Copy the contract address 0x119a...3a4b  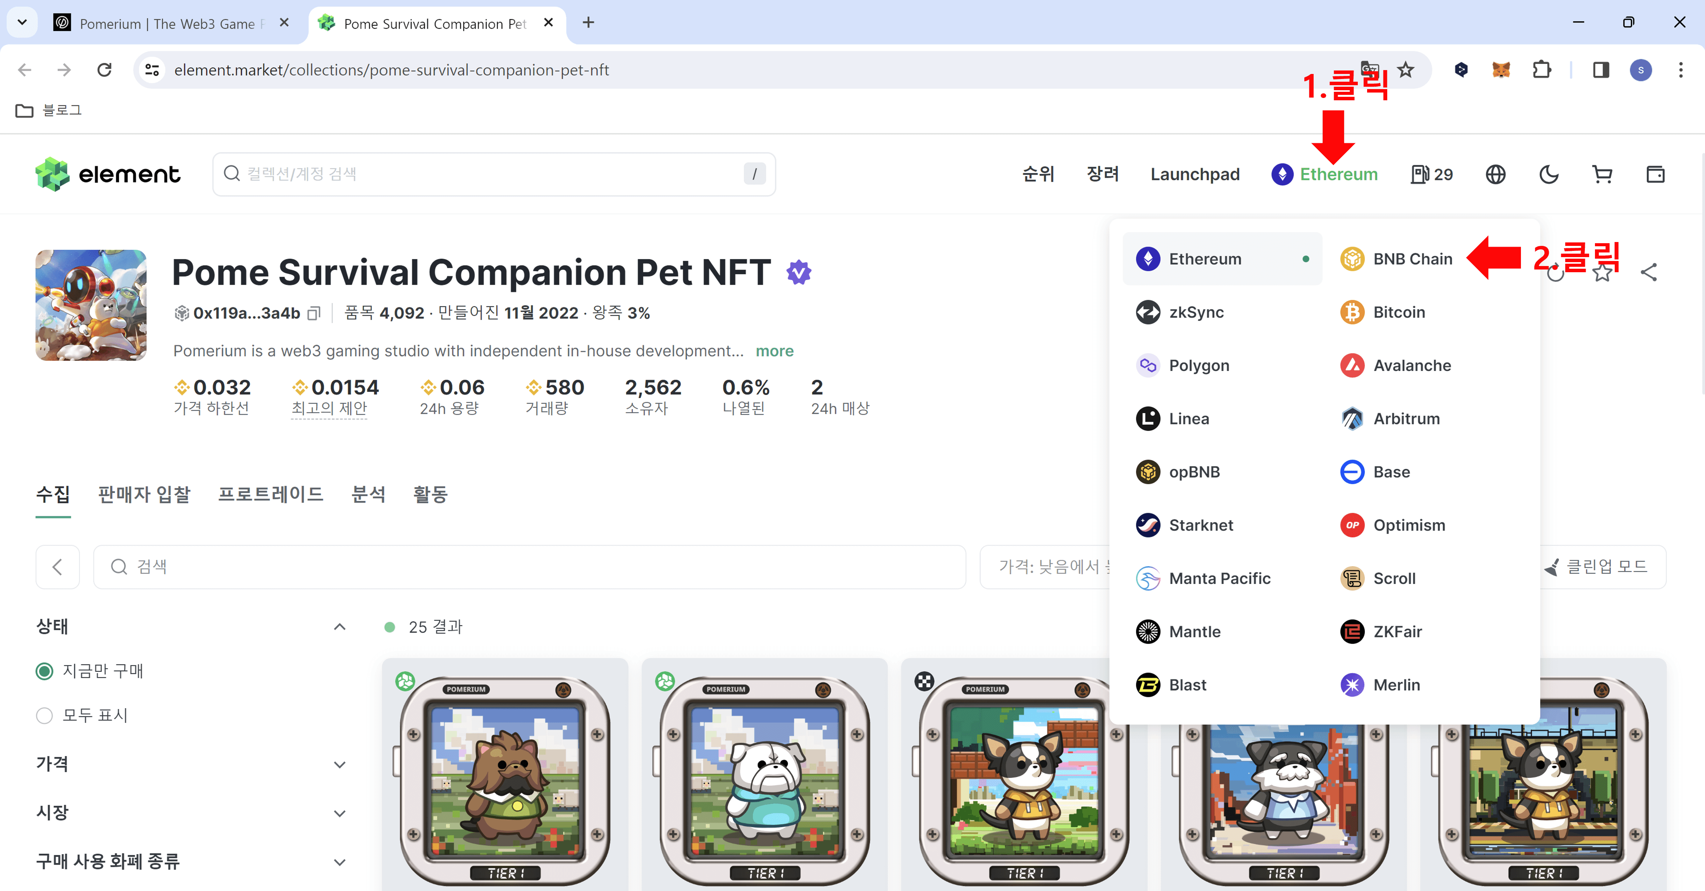point(314,313)
